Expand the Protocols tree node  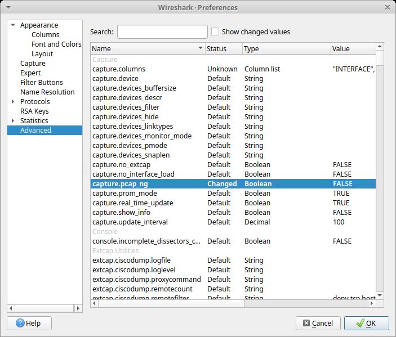click(x=13, y=101)
